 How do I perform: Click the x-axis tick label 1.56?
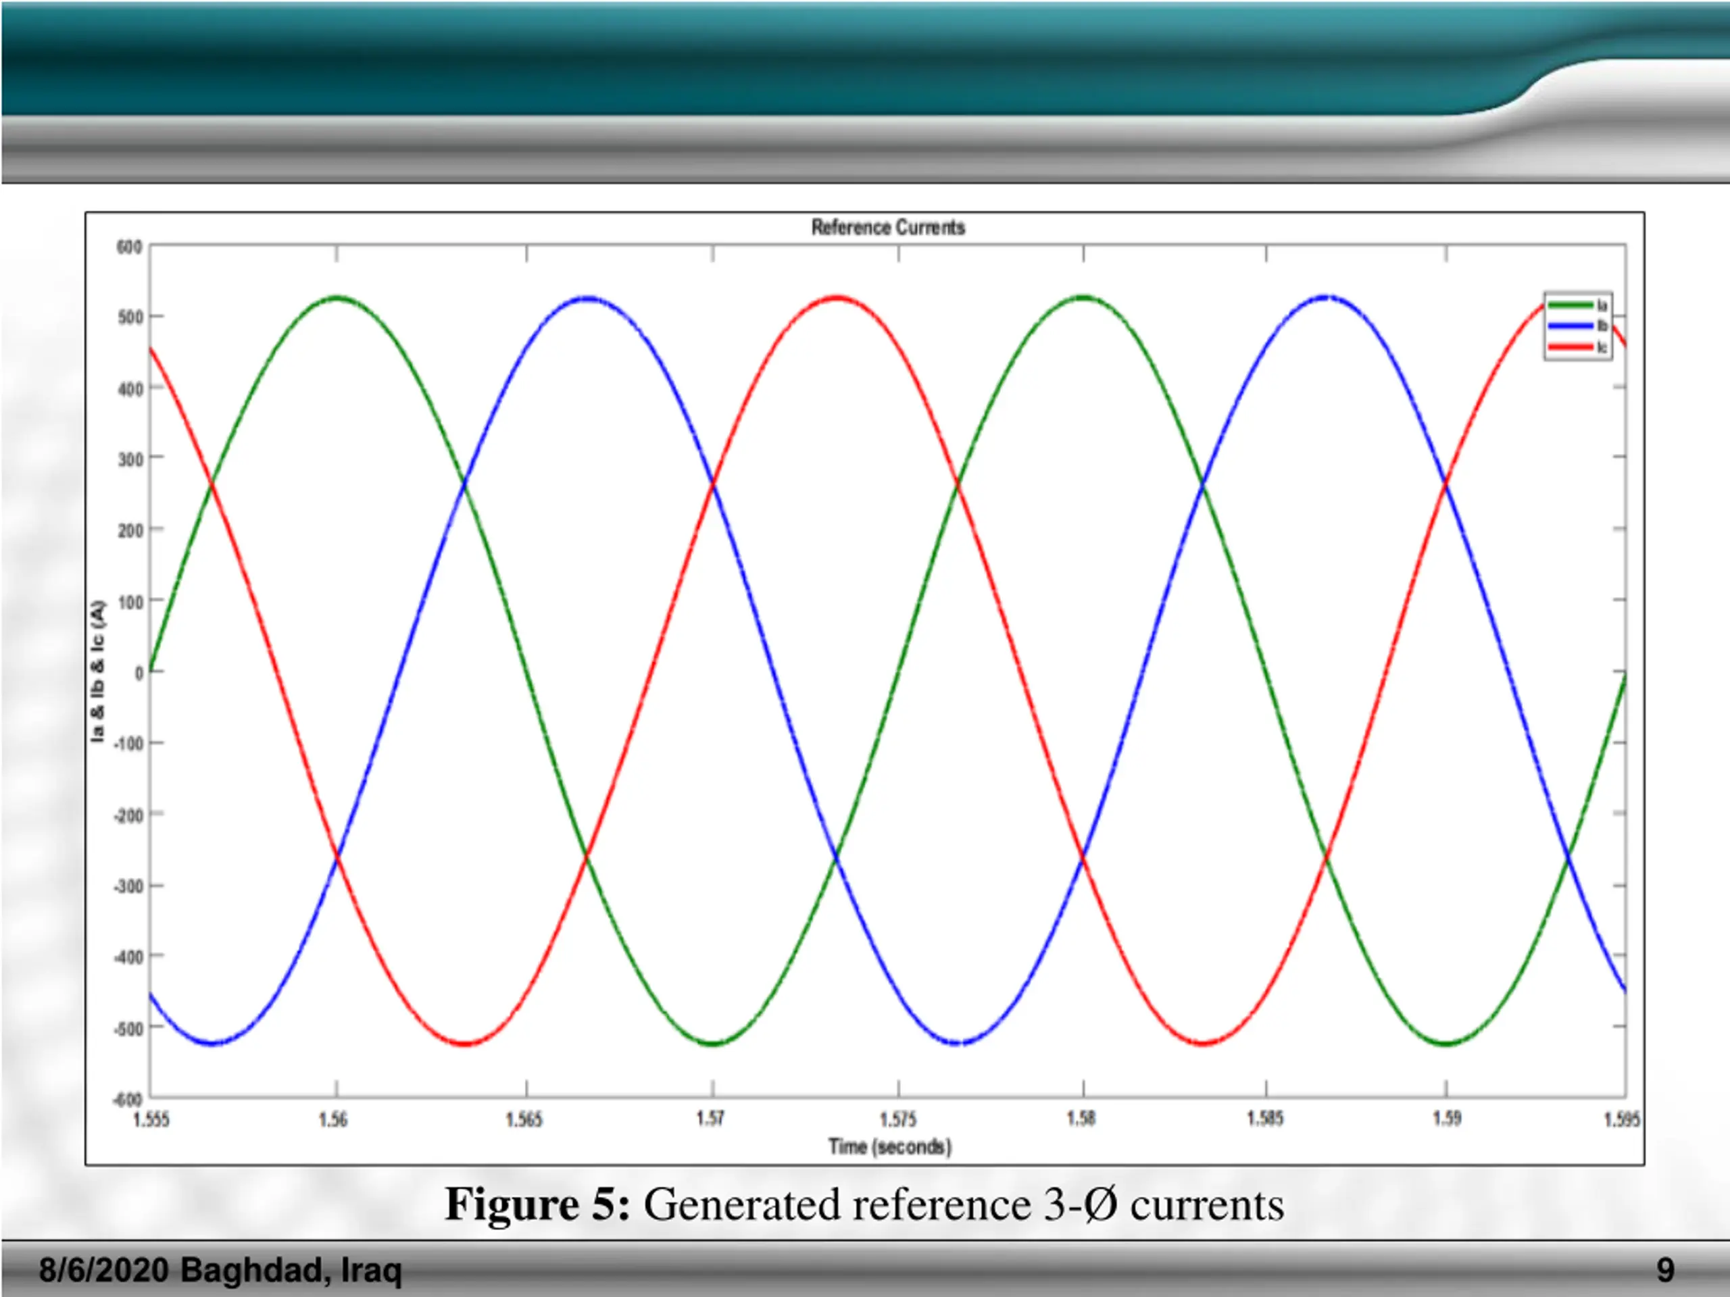(333, 1119)
